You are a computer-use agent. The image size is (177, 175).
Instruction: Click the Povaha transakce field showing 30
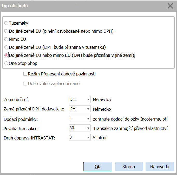[x=77, y=128]
